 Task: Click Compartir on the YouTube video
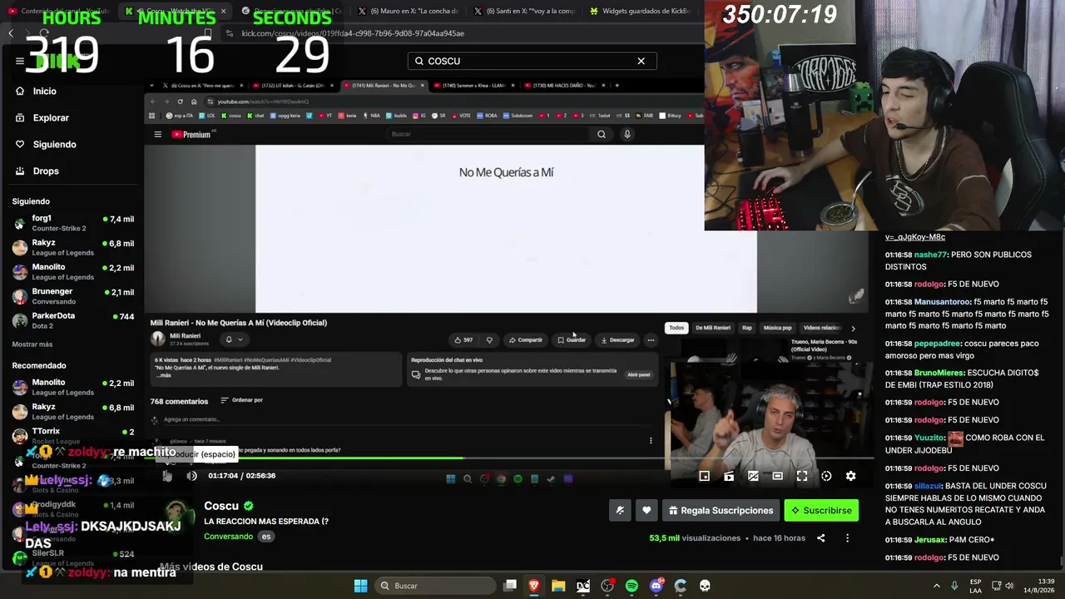[x=525, y=339]
